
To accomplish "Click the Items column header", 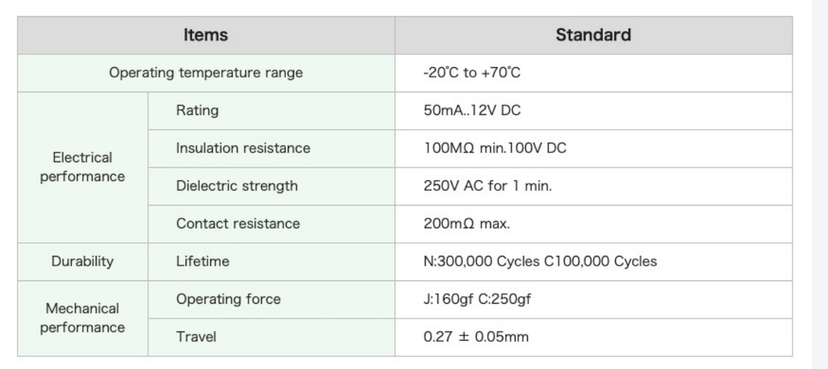I will pyautogui.click(x=206, y=36).
